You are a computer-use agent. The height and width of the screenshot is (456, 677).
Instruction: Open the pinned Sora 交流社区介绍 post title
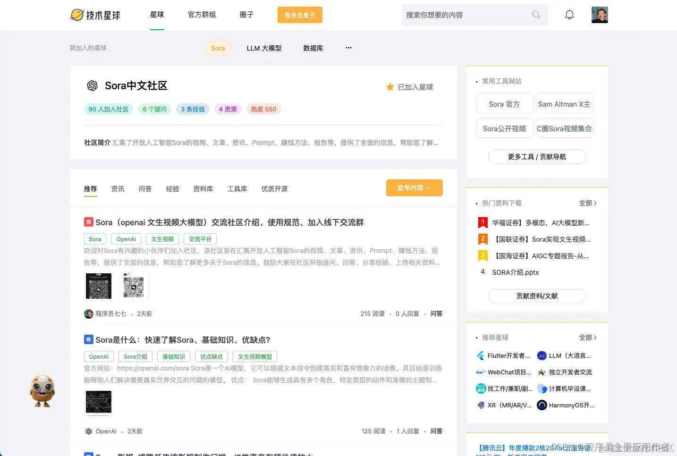coord(229,222)
